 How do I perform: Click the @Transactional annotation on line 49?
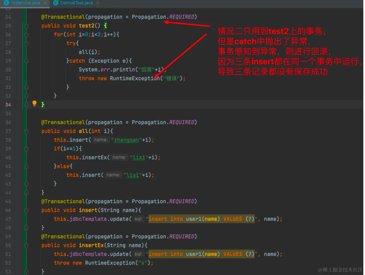(x=63, y=237)
